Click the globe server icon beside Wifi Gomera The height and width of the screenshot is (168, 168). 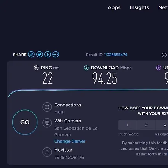pyautogui.click(x=47, y=123)
